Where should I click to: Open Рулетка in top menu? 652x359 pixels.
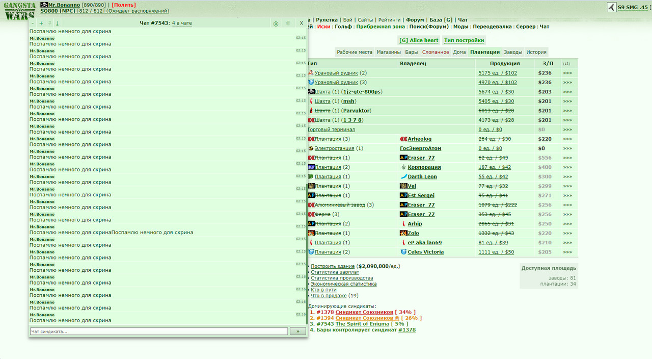tap(327, 20)
